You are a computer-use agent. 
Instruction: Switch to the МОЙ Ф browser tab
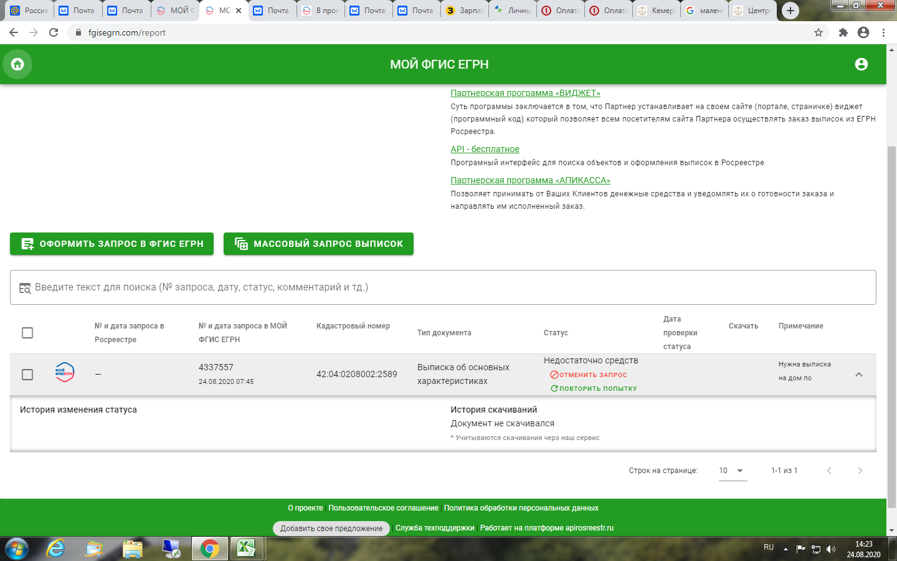pos(175,11)
